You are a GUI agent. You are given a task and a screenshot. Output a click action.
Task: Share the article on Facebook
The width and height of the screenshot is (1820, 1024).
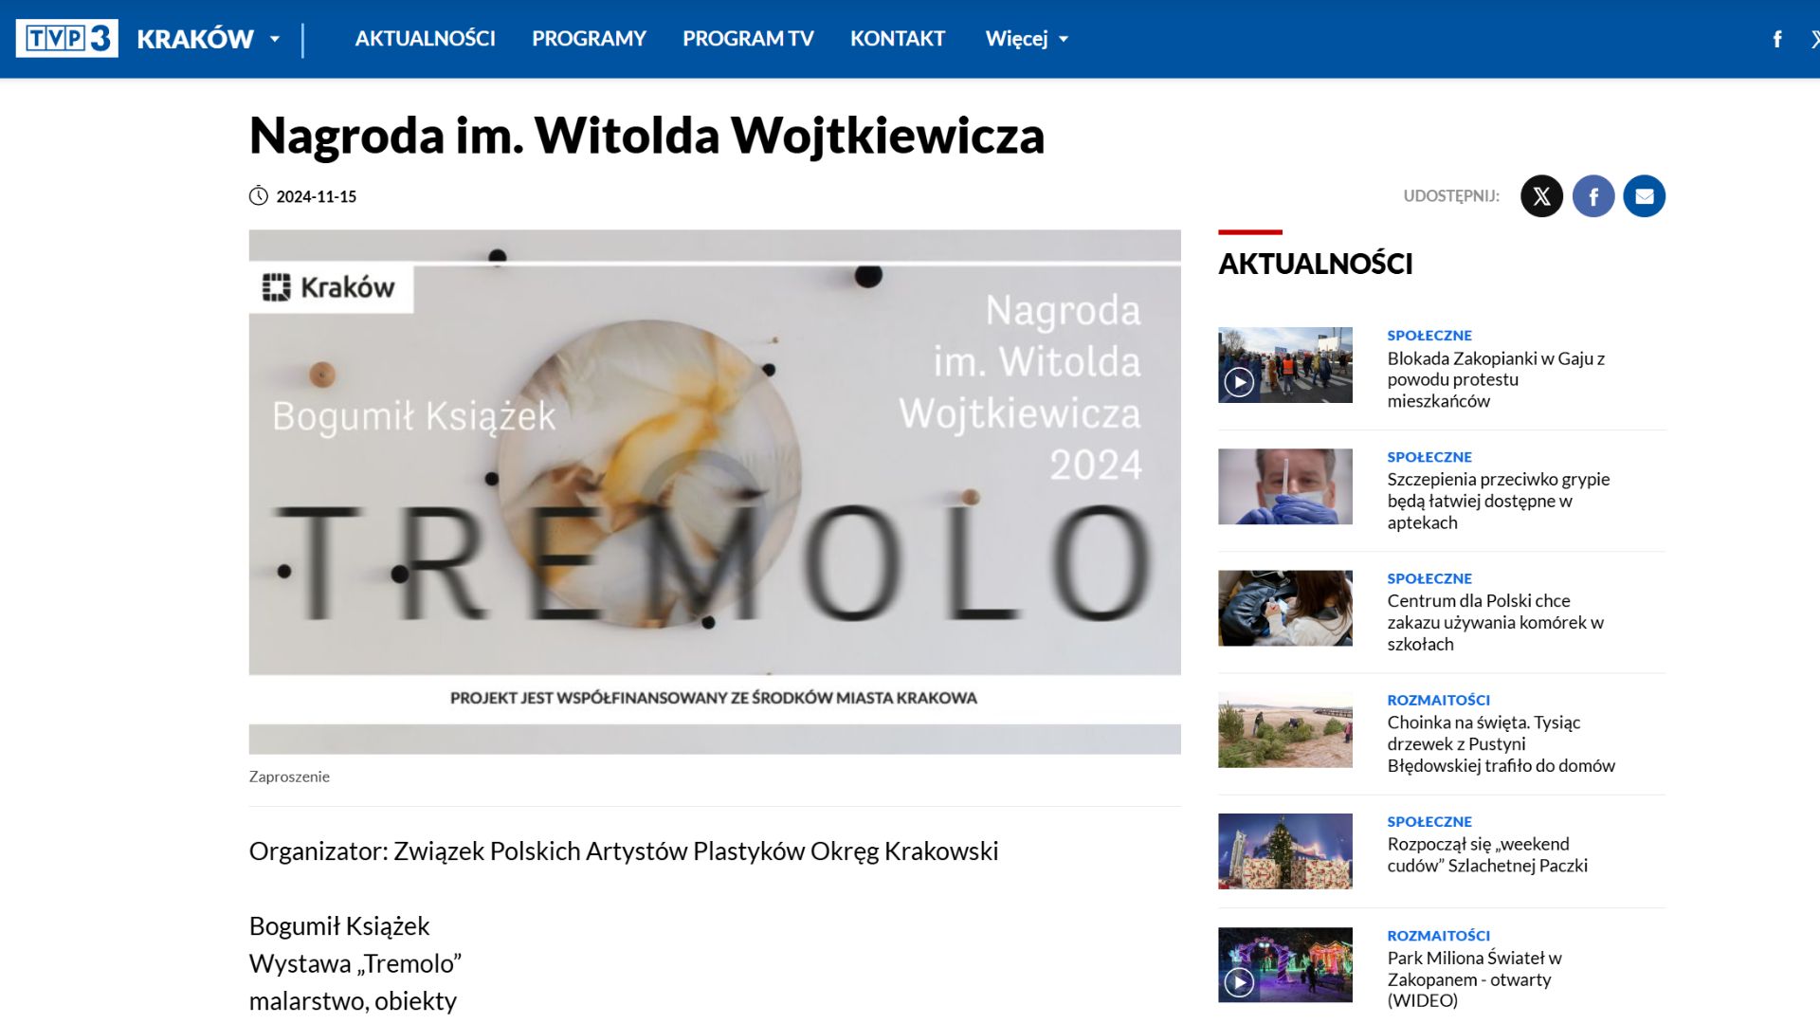coord(1593,196)
